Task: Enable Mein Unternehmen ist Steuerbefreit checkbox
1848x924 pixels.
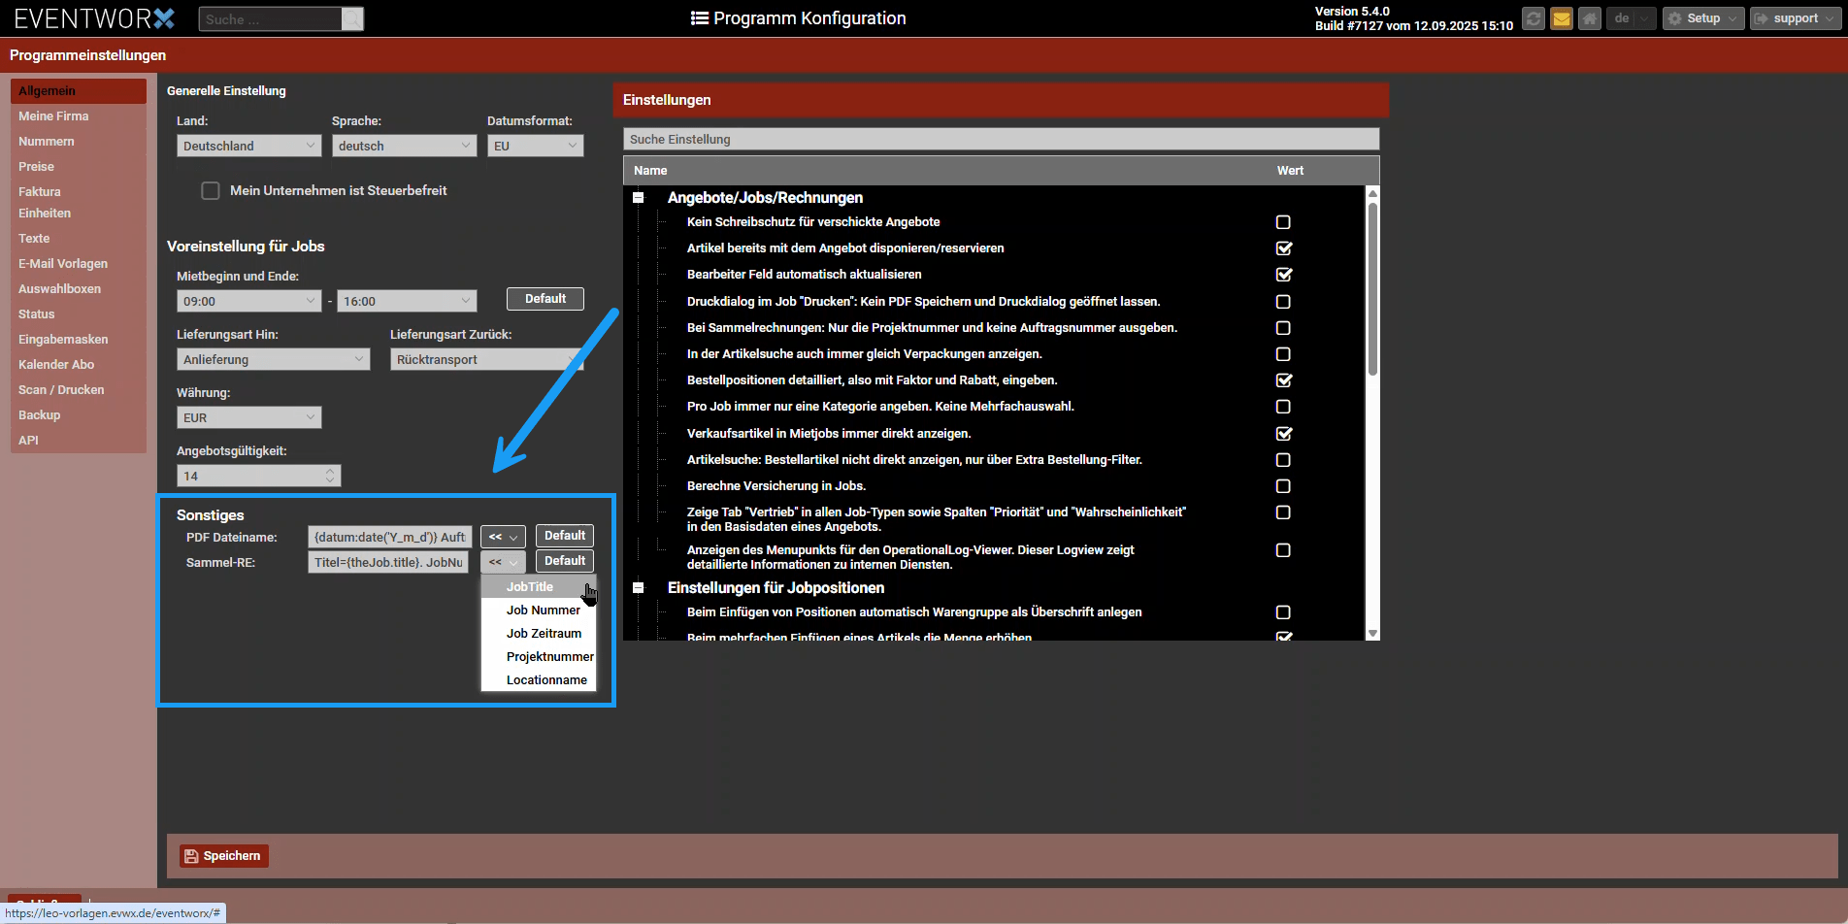Action: (x=211, y=191)
